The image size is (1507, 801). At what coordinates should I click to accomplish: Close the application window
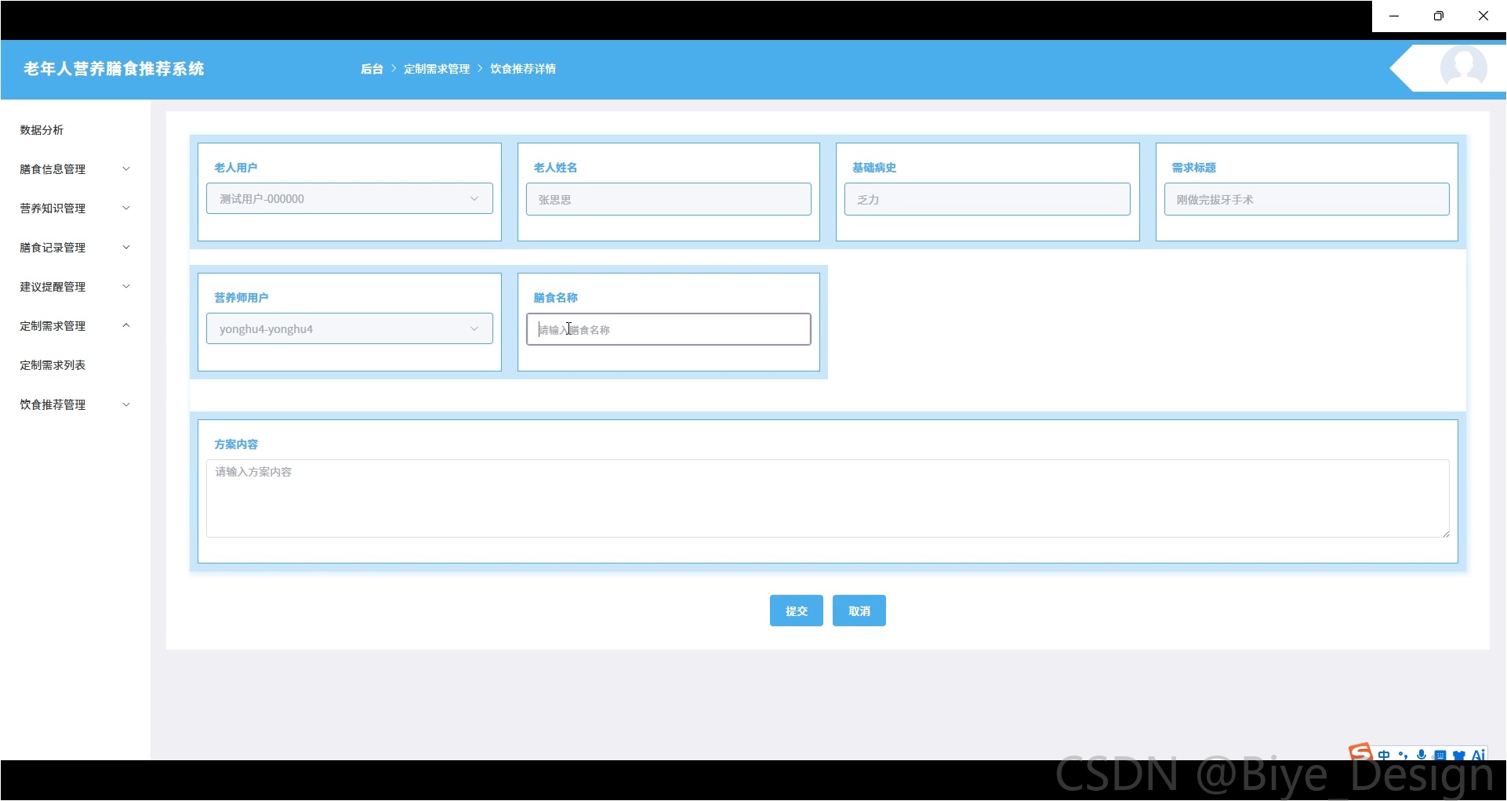tap(1483, 16)
